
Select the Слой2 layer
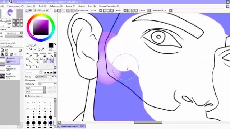coord(10,68)
